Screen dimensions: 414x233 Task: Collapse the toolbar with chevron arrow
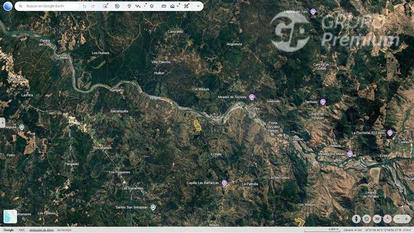(x=198, y=6)
